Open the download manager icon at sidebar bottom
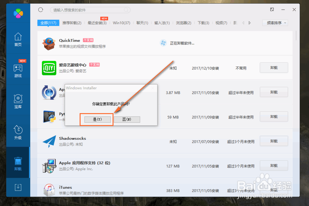The image size is (309, 206). click(18, 187)
